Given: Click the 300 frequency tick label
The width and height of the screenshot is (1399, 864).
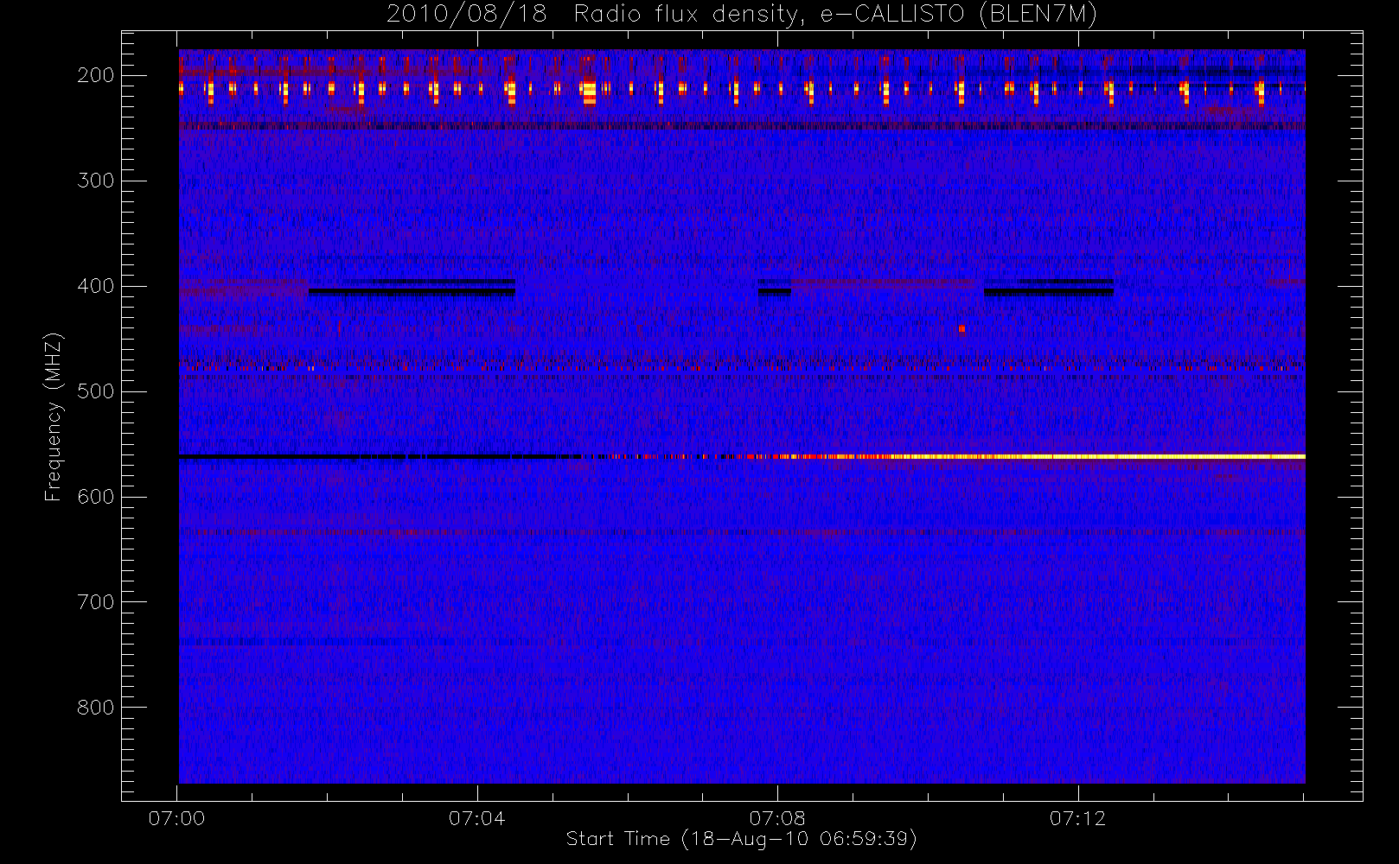Looking at the screenshot, I should [96, 181].
